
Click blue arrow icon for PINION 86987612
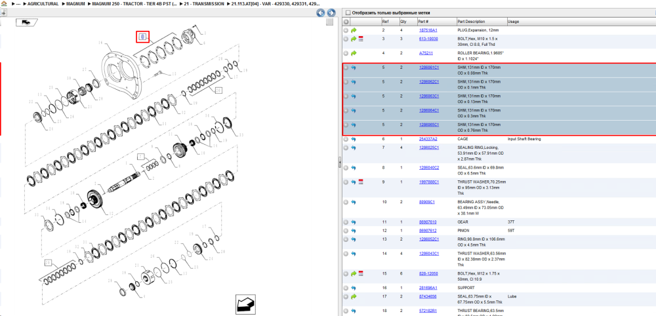click(x=354, y=231)
